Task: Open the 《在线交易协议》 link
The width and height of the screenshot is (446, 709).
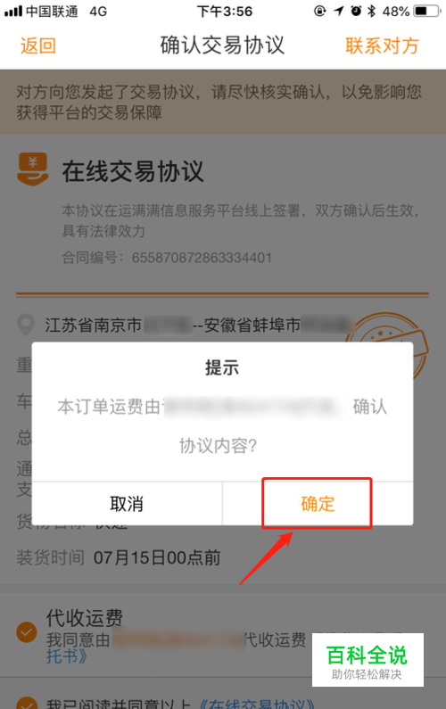Action: 257,704
